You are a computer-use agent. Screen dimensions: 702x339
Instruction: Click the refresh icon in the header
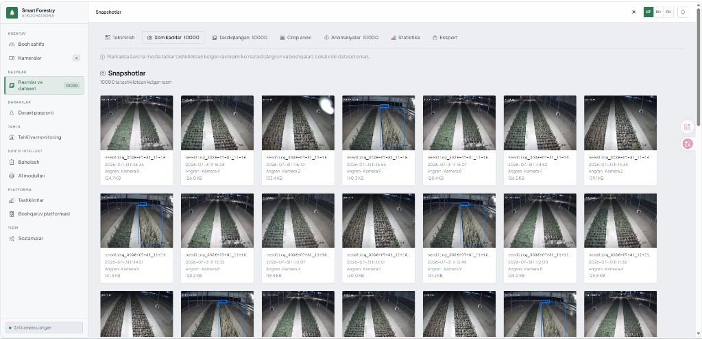pos(683,12)
